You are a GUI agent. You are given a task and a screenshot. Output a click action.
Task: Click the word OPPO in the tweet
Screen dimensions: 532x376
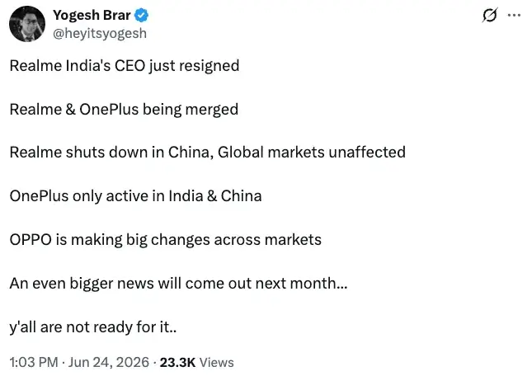(x=31, y=240)
